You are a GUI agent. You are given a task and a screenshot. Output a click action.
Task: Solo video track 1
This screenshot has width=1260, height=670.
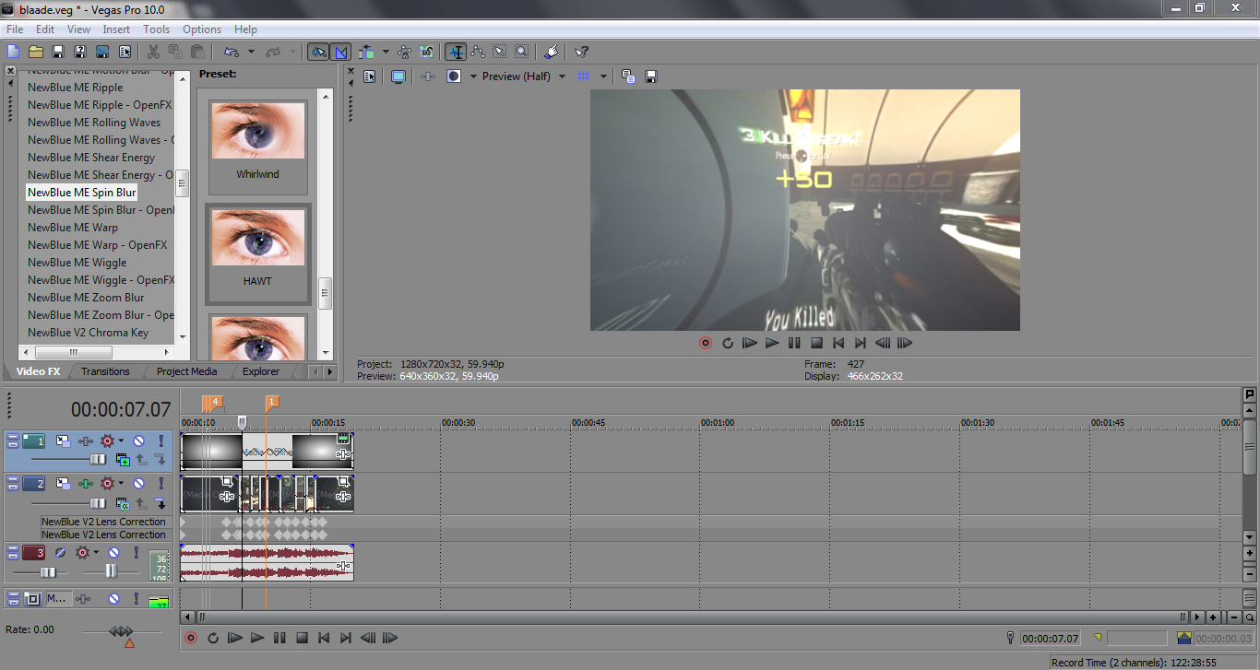click(160, 441)
